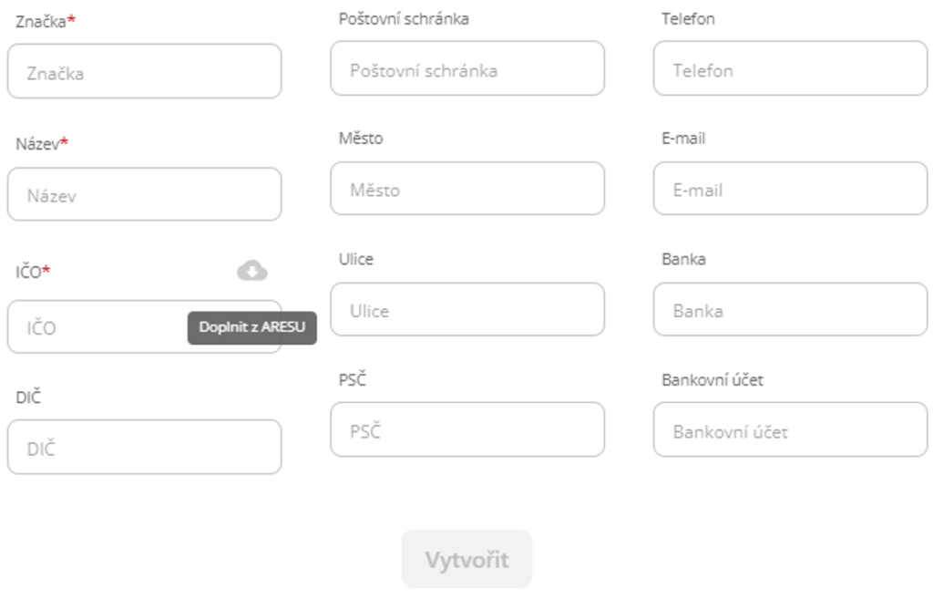Screen dimensions: 933x599
Task: Focus the Poštovní schránka input field
Action: [x=466, y=69]
